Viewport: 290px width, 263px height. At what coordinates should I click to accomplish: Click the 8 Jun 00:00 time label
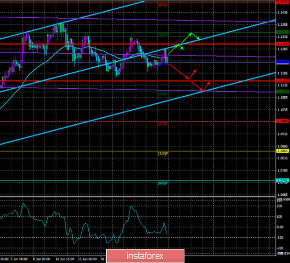(x=42, y=259)
